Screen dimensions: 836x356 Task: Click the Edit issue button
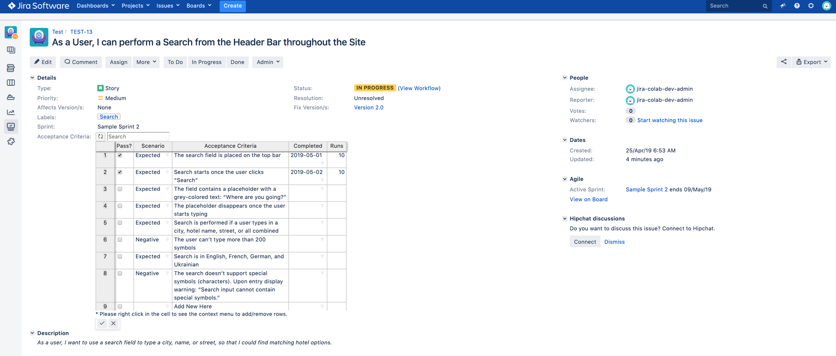click(43, 62)
